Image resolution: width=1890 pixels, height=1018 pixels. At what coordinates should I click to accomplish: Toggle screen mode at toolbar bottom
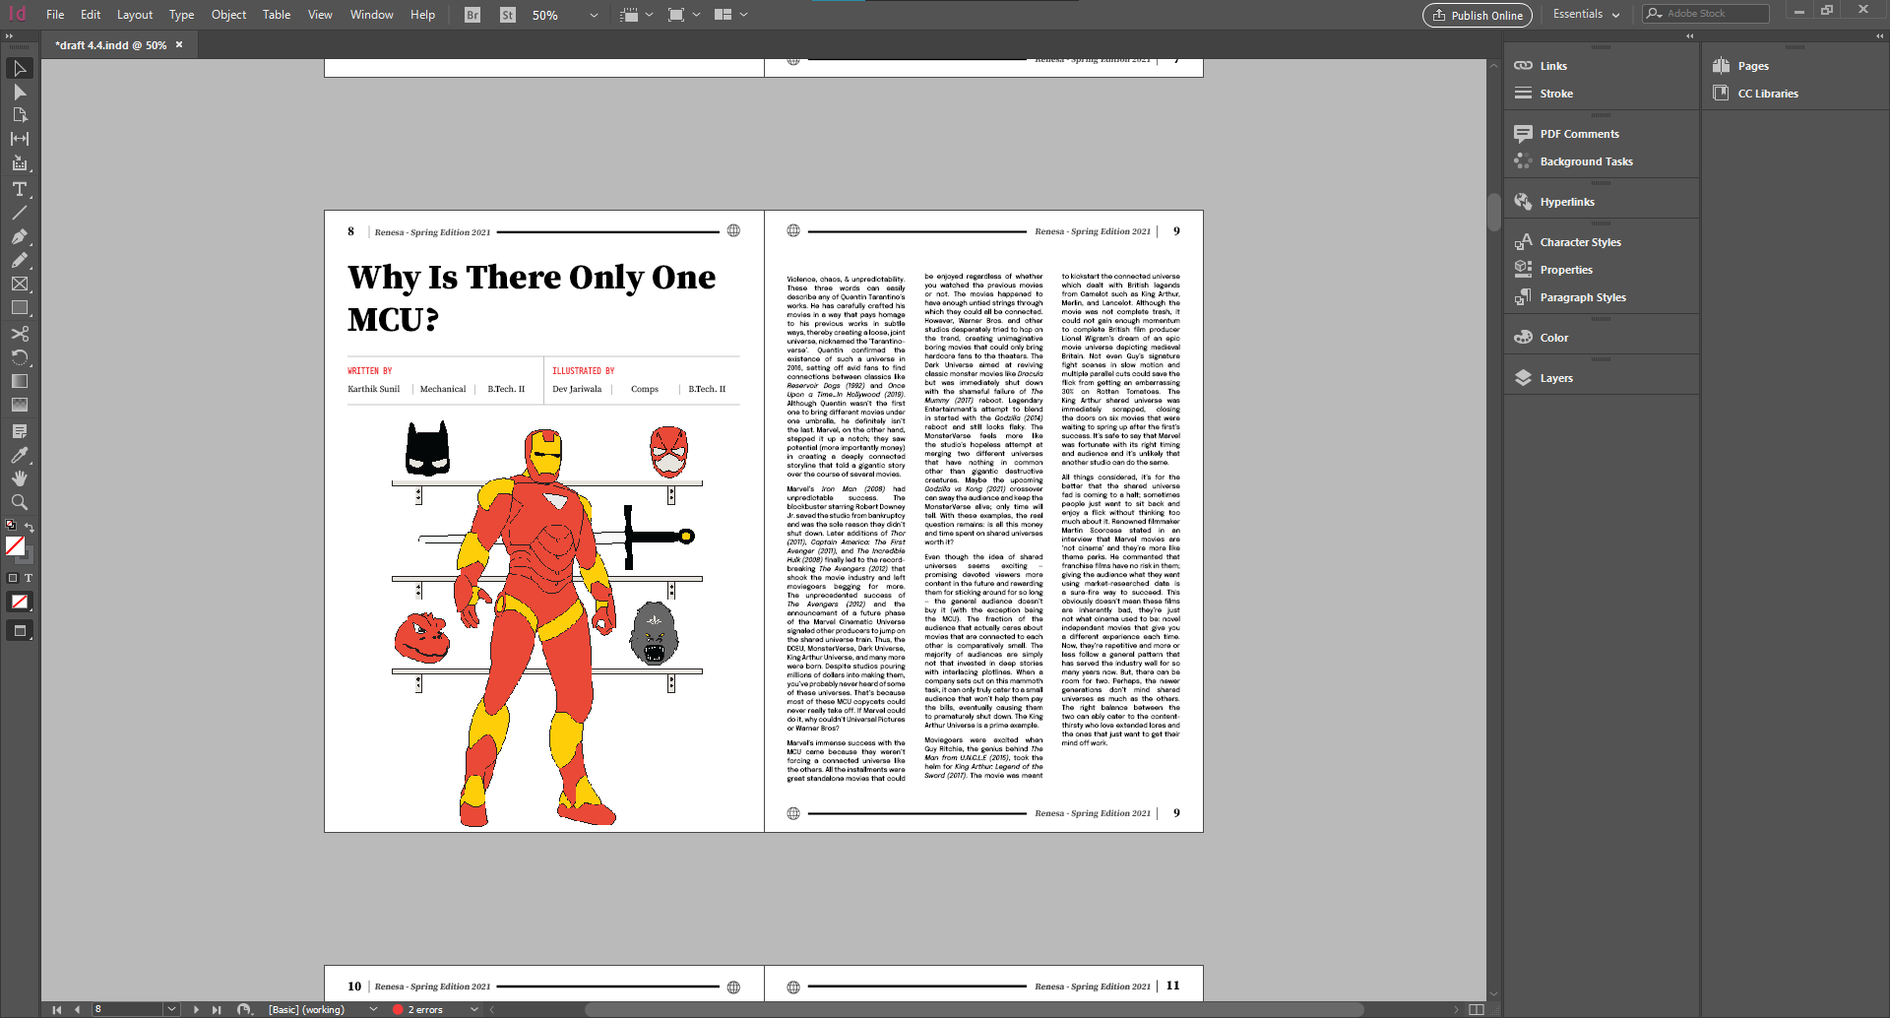tap(19, 631)
